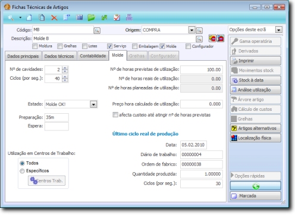
Task: Toggle the Moldura checkbox
Action: (x=35, y=46)
